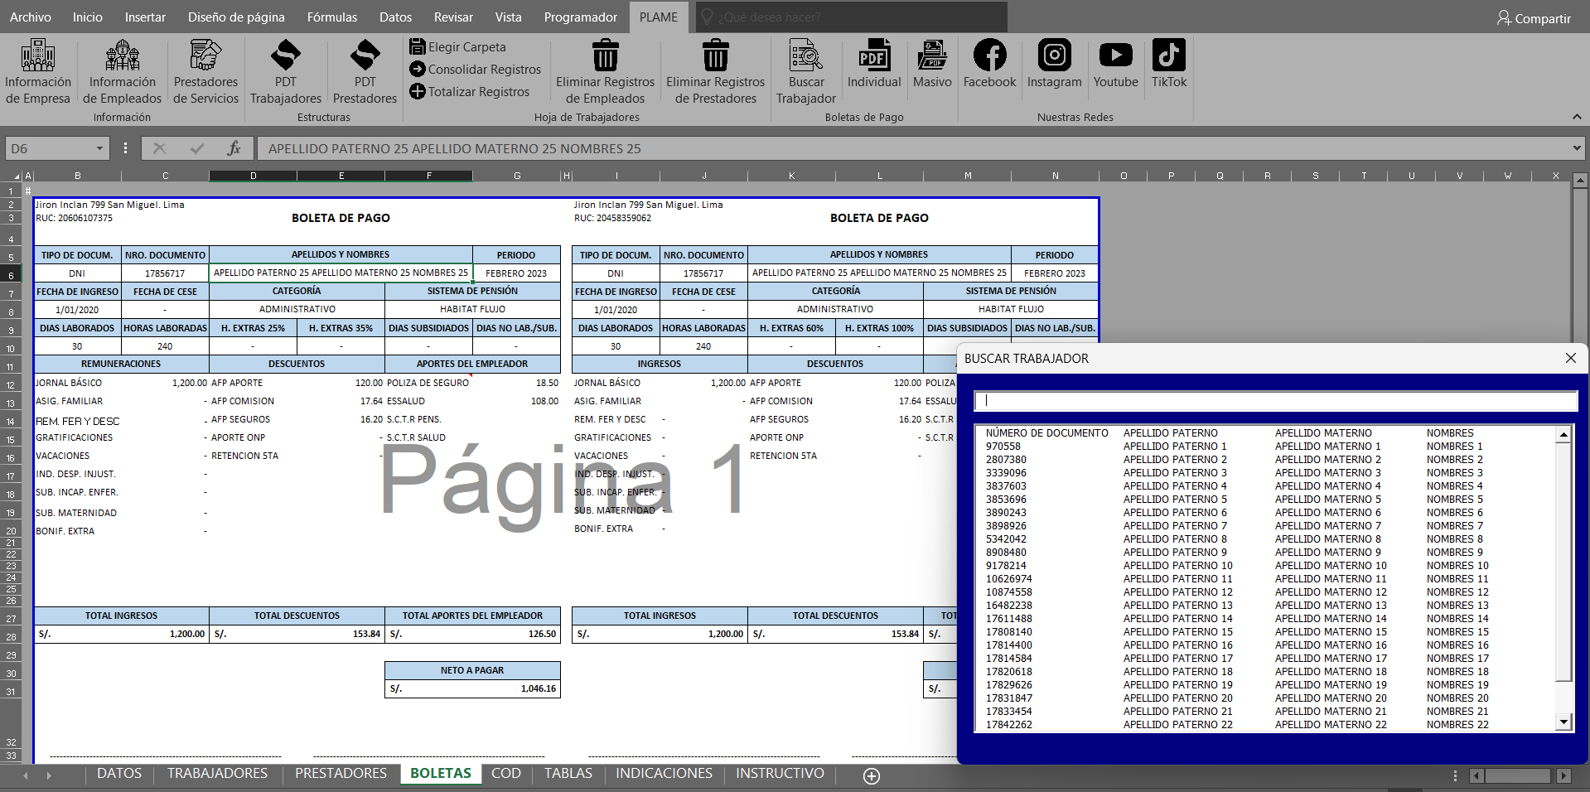Image resolution: width=1590 pixels, height=792 pixels.
Task: Open the DATOS sheet tab
Action: pos(119,773)
